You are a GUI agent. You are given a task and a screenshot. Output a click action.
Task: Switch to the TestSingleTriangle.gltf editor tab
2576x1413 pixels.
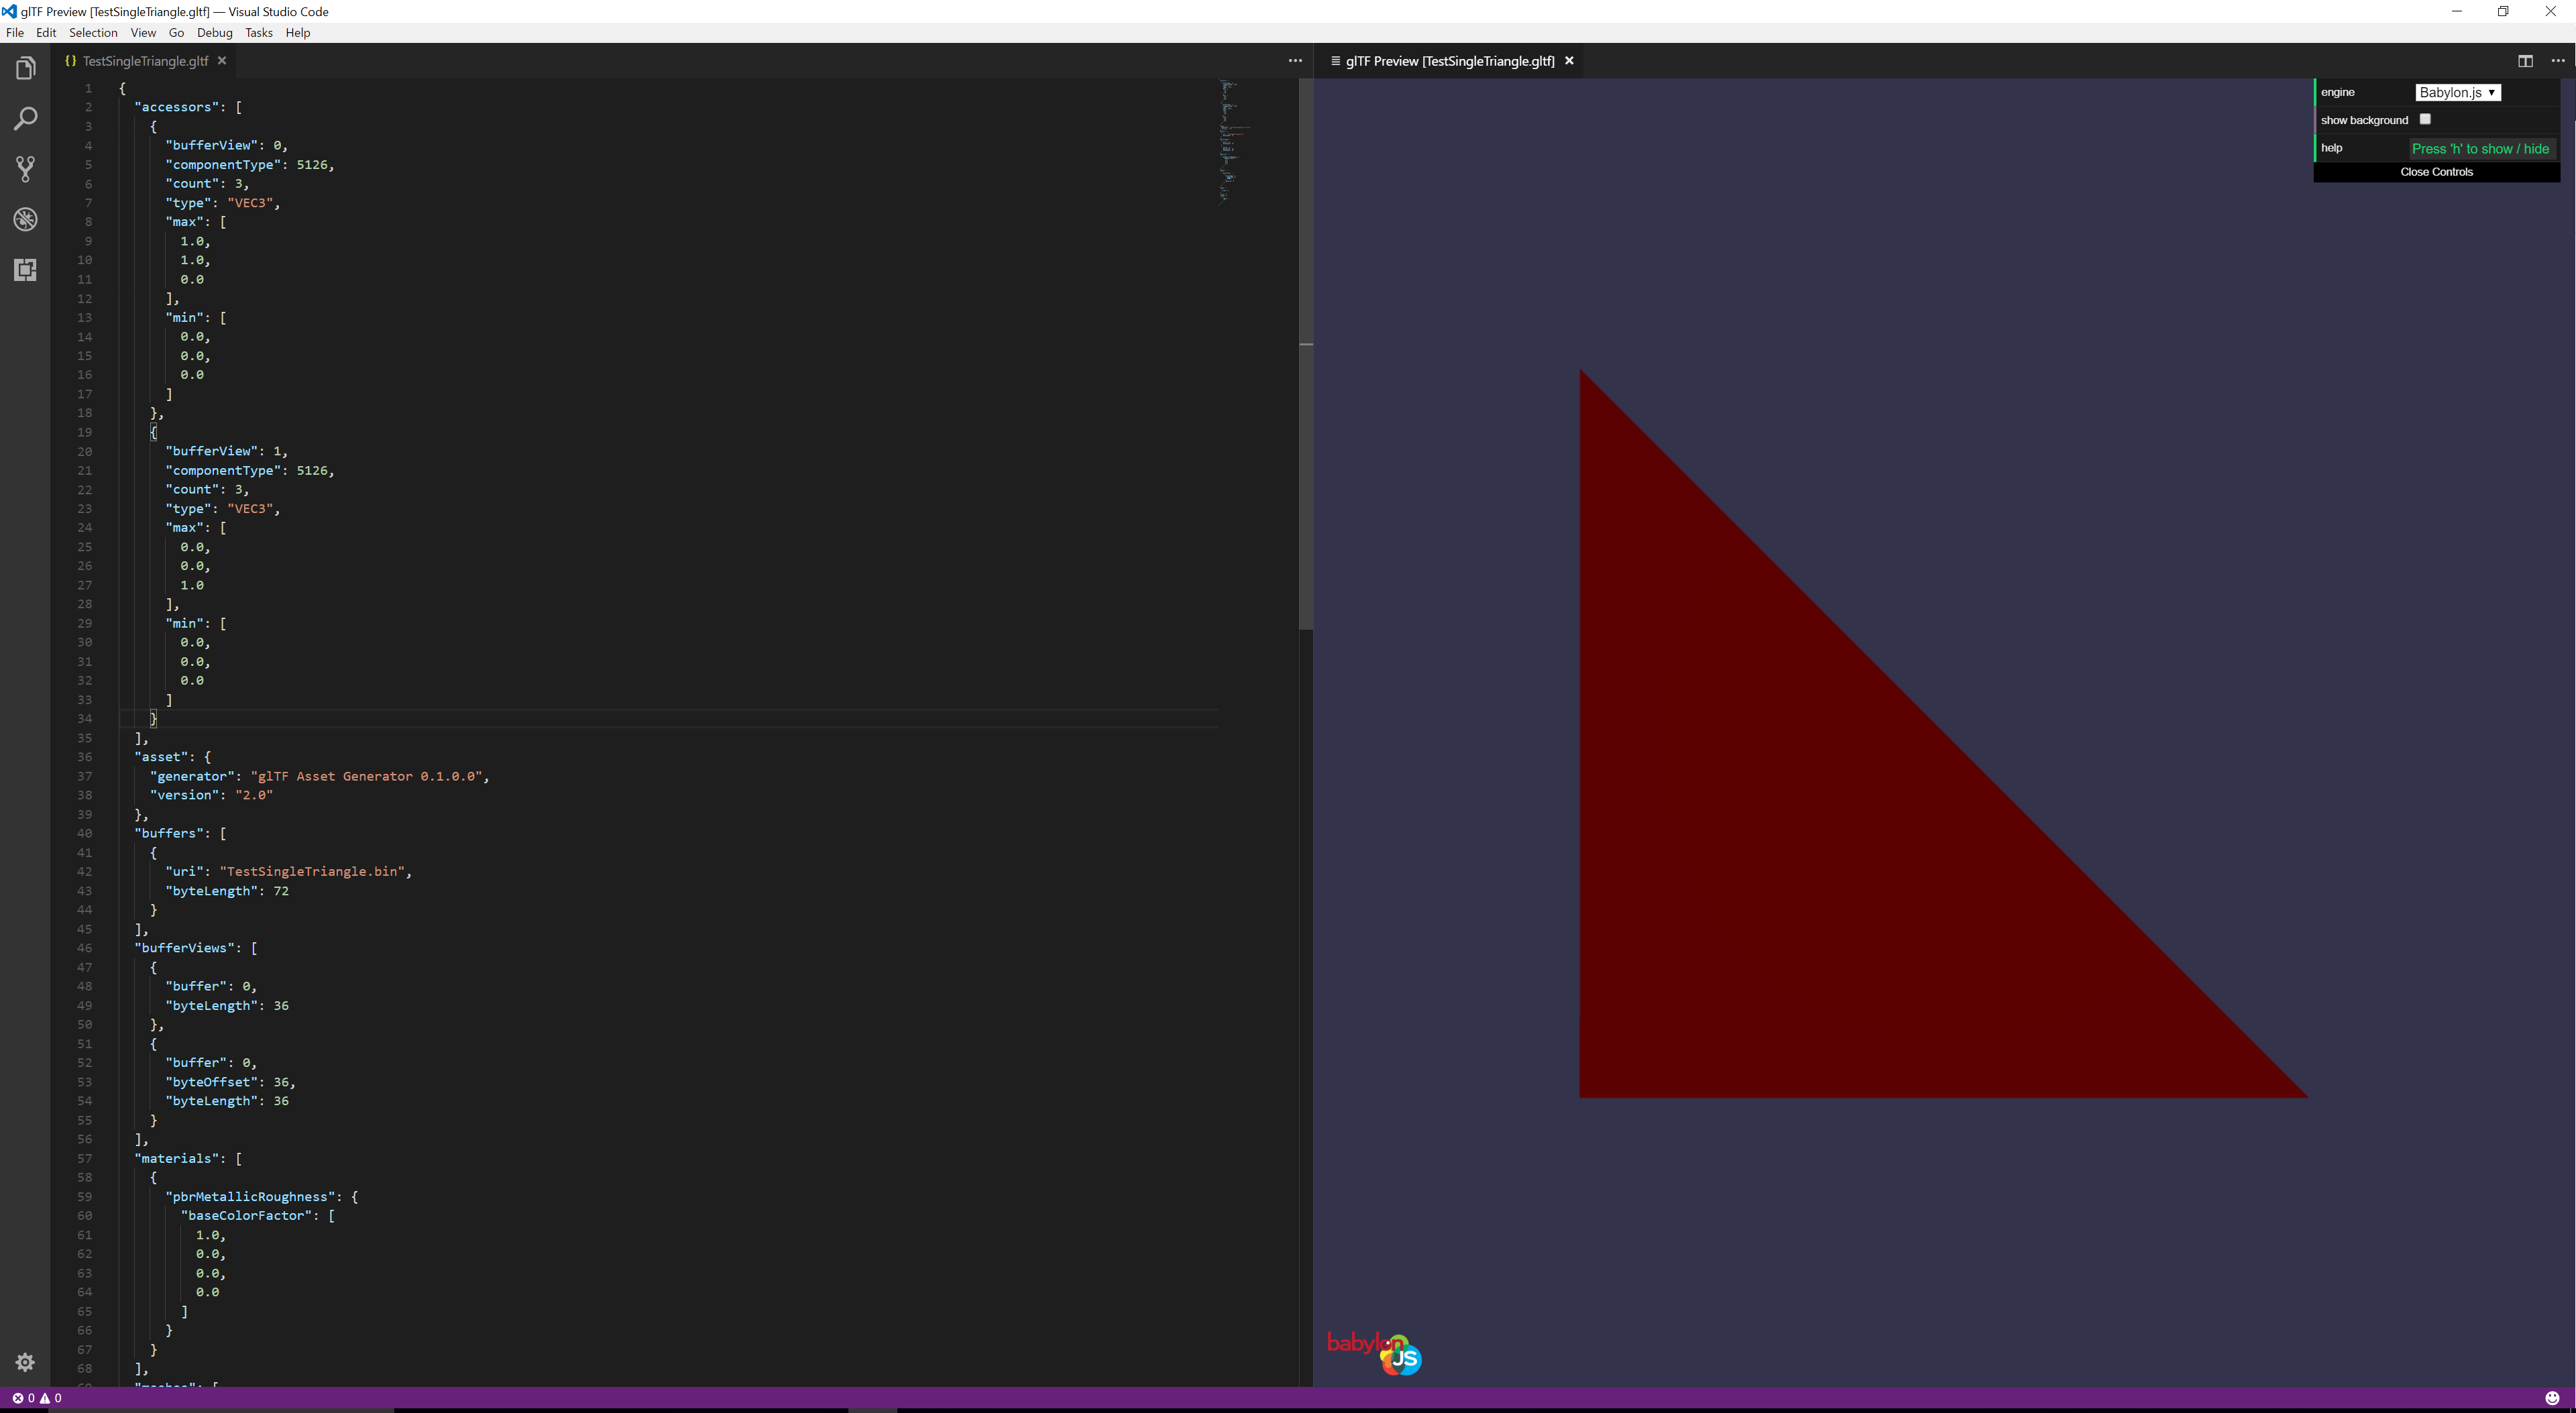point(145,61)
